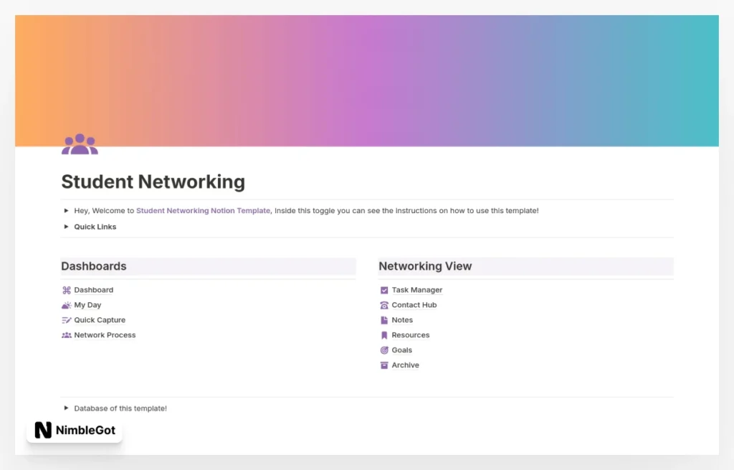Click the purple people page icon
Image resolution: width=734 pixels, height=470 pixels.
80,144
